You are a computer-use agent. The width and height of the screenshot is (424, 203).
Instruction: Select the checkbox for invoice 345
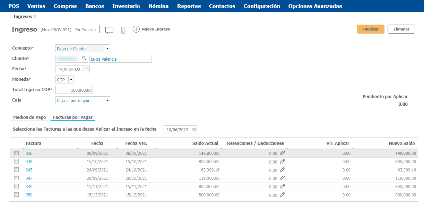pyautogui.click(x=16, y=170)
